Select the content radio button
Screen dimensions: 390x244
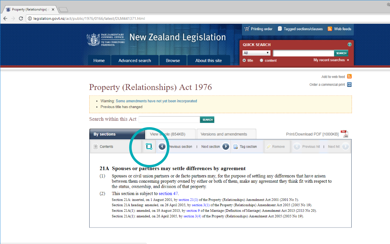tap(261, 60)
